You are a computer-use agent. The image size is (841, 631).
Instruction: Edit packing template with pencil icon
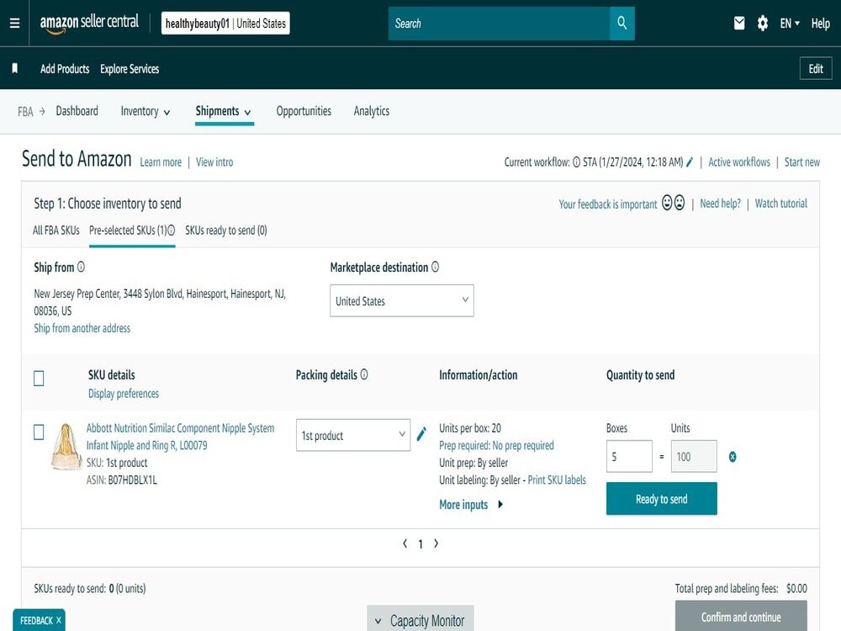point(421,433)
